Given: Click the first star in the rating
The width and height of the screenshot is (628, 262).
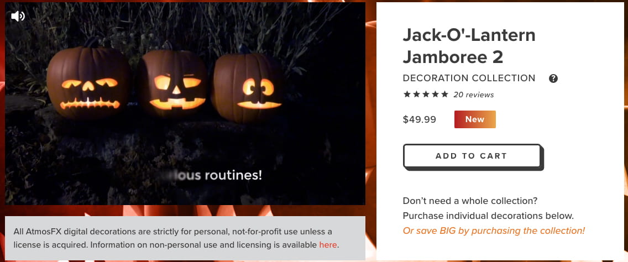Looking at the screenshot, I should point(407,95).
